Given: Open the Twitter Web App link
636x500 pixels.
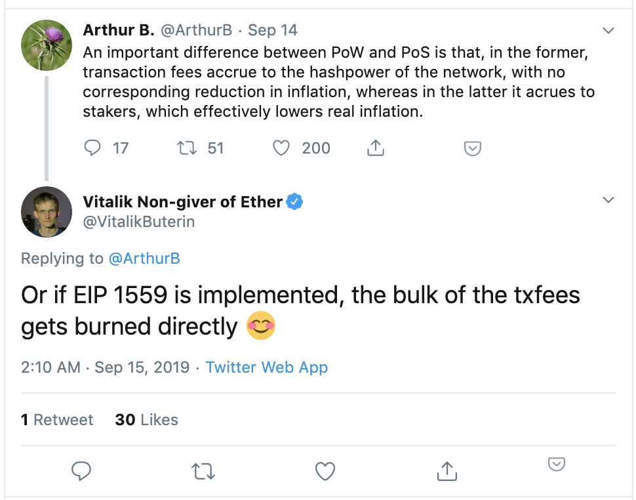Looking at the screenshot, I should pos(266,367).
